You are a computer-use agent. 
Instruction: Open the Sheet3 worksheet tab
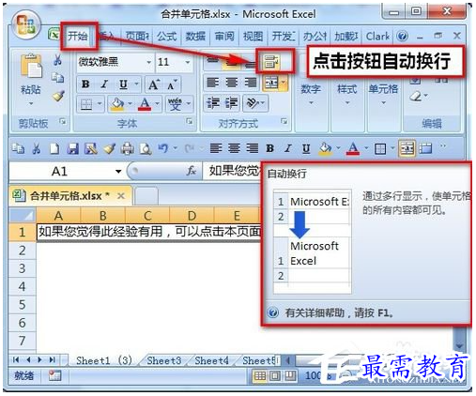pos(164,360)
